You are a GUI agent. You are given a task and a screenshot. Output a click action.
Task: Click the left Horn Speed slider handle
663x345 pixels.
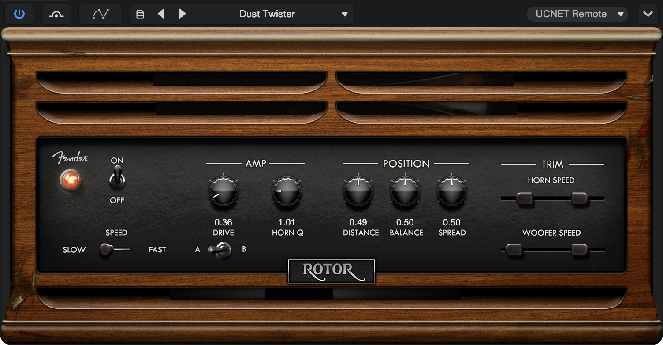point(524,199)
